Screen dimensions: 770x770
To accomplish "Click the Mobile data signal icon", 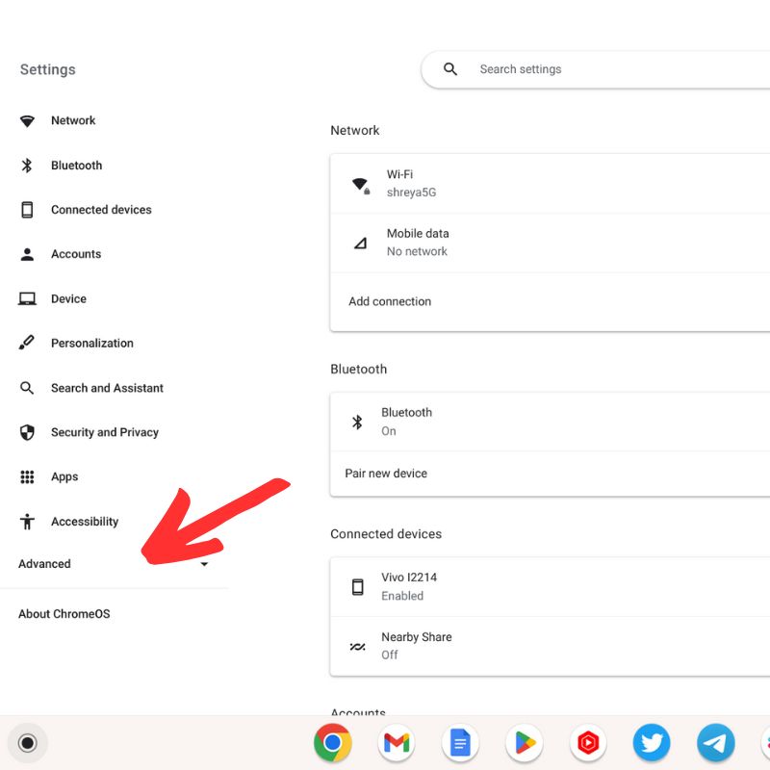I will click(360, 244).
